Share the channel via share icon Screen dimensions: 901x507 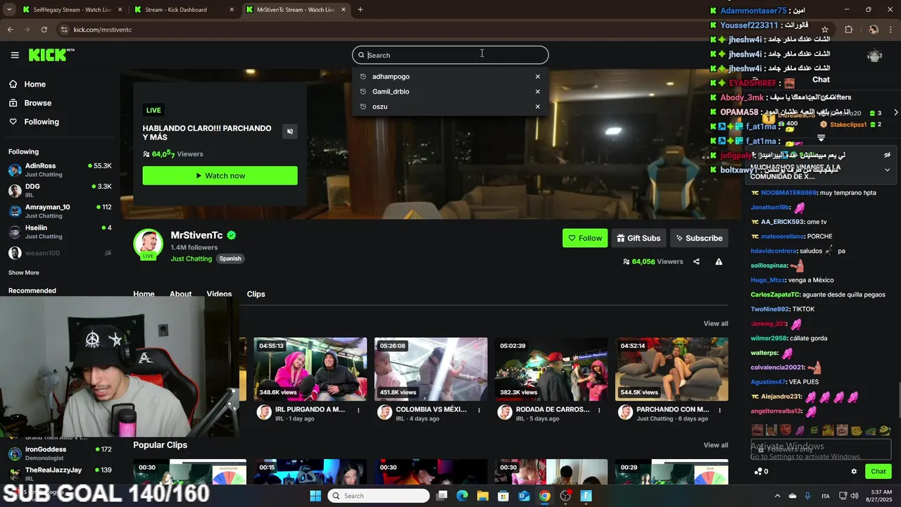(696, 261)
